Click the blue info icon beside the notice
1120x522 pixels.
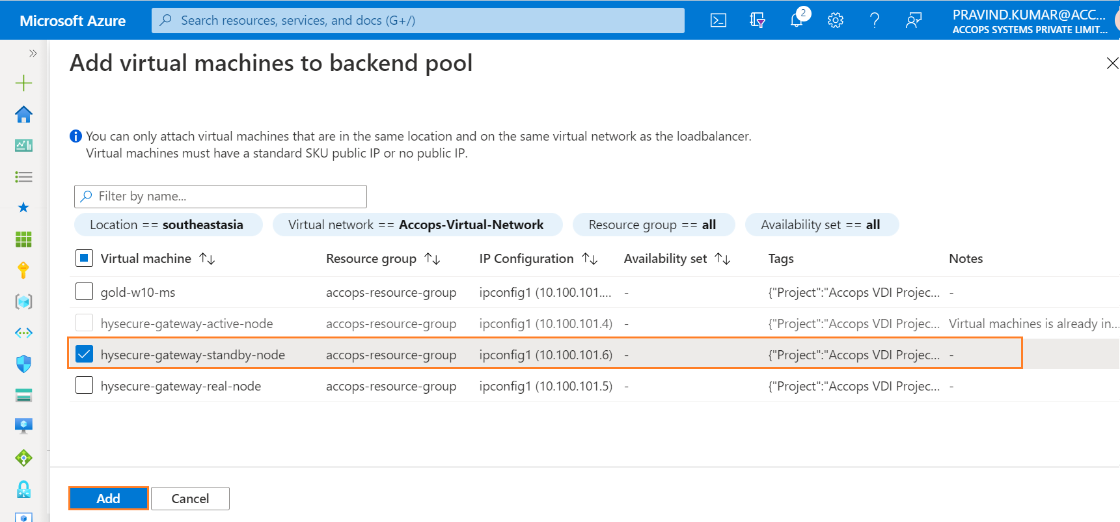click(x=75, y=136)
